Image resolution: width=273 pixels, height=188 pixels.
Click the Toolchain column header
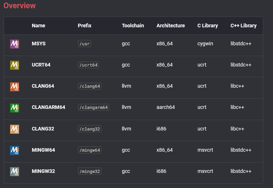click(133, 26)
